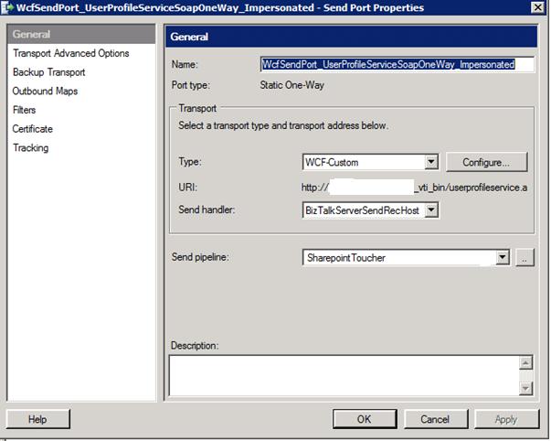The height and width of the screenshot is (441, 551).
Task: Click the WCF-Custom transport type combo box
Action: pos(370,162)
